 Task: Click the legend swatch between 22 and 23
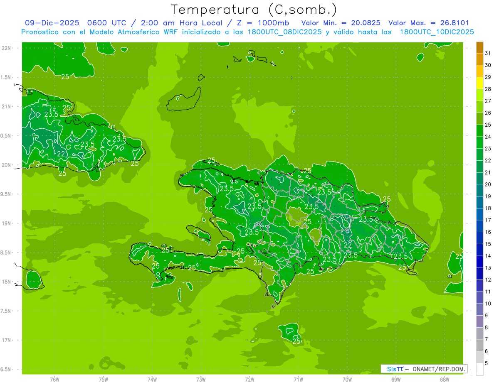pos(479,154)
